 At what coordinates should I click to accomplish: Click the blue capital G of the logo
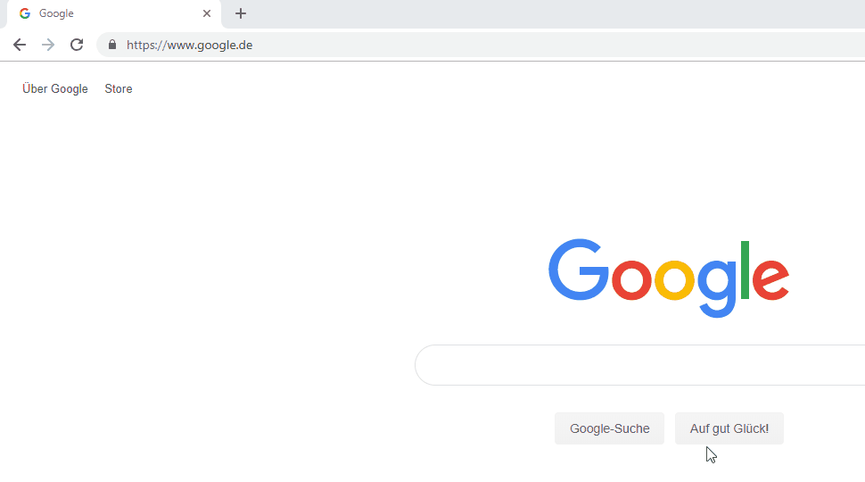[578, 270]
